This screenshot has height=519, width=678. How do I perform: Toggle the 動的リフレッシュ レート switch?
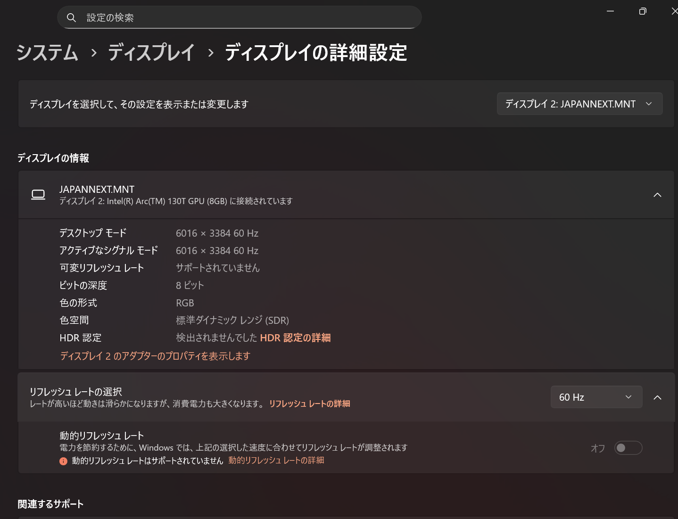click(628, 448)
